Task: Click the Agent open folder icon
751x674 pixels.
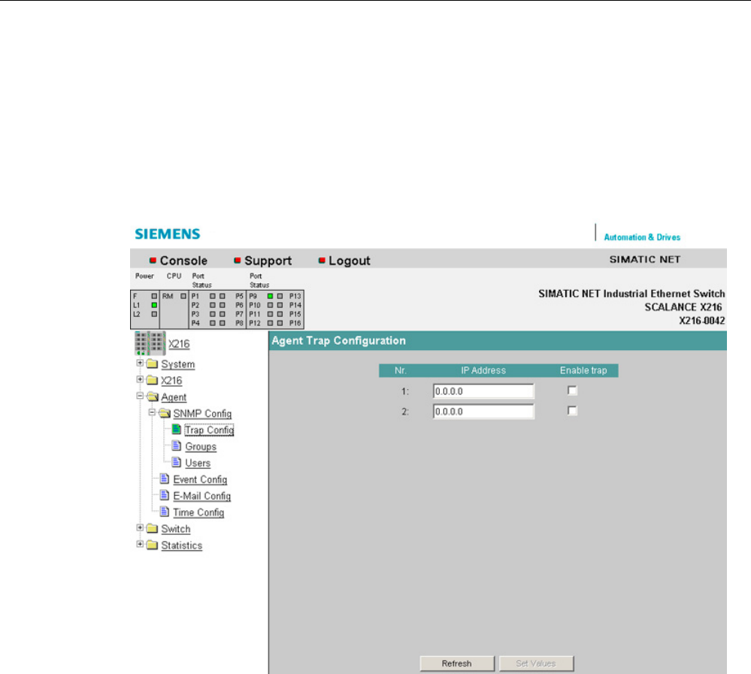Action: pos(153,397)
